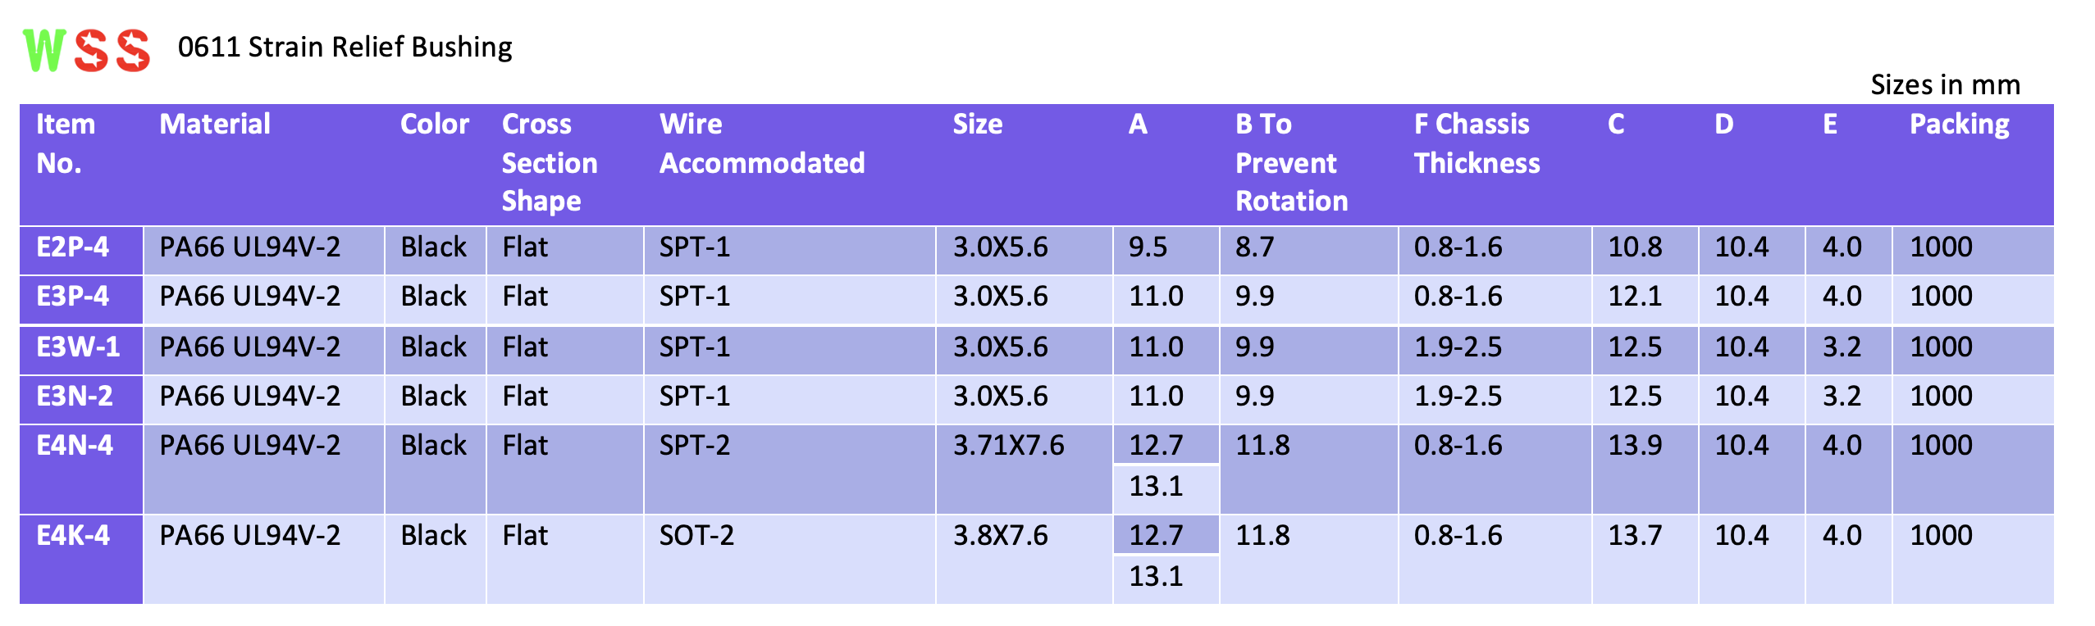Click the E4N-4 item cell
The height and width of the screenshot is (626, 2095).
pyautogui.click(x=75, y=446)
